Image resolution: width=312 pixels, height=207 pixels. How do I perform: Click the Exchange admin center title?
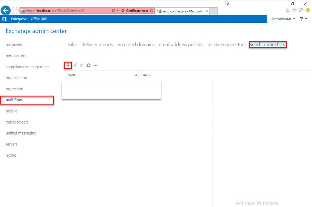(36, 31)
